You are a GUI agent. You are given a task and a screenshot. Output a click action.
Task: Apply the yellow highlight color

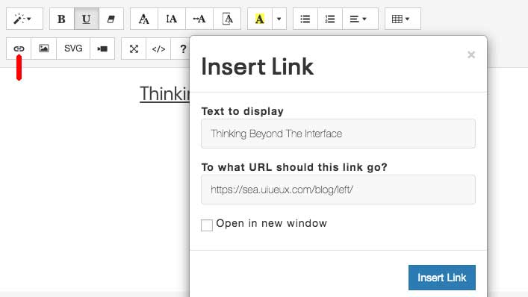coord(260,19)
